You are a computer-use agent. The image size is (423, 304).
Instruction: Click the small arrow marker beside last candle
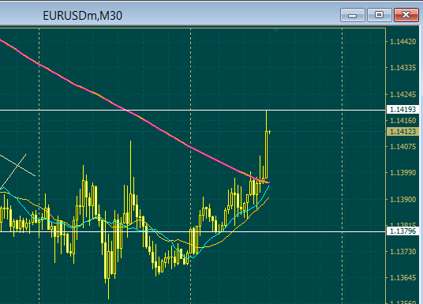point(269,132)
